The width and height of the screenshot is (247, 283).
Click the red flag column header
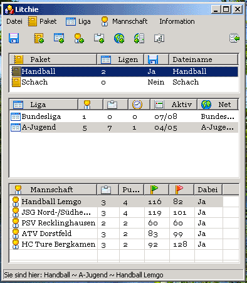click(x=181, y=190)
